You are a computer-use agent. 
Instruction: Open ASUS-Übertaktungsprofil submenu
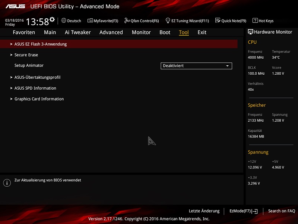point(38,77)
